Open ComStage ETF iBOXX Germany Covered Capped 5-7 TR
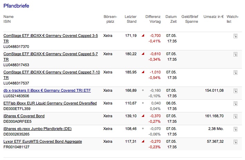Viewport: 245px width, 160px height. [51, 54]
